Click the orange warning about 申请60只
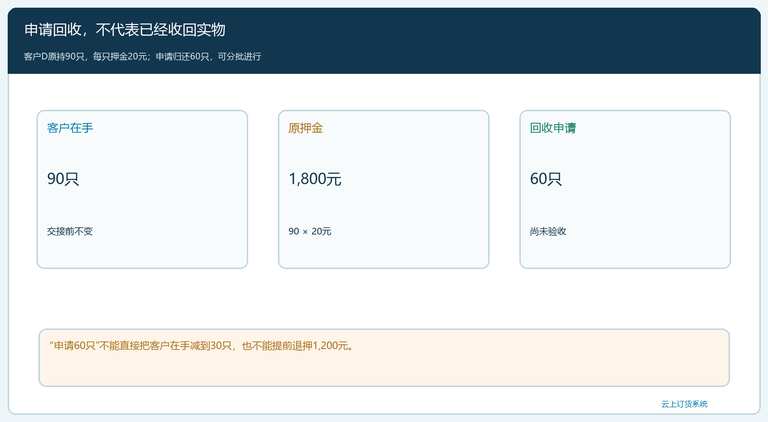The height and width of the screenshot is (422, 768). pyautogui.click(x=384, y=358)
